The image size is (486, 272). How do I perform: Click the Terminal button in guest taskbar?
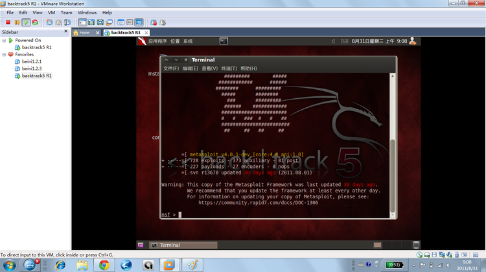[183, 245]
